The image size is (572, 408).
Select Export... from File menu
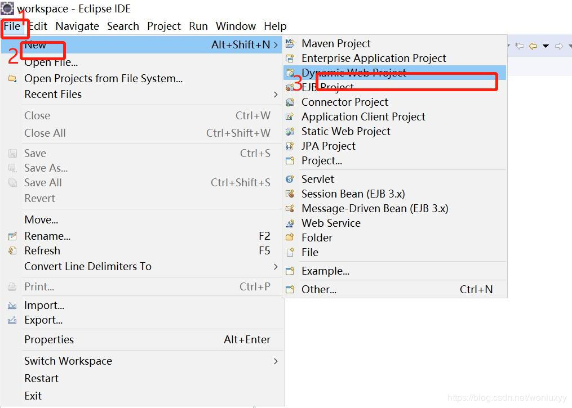click(142, 320)
